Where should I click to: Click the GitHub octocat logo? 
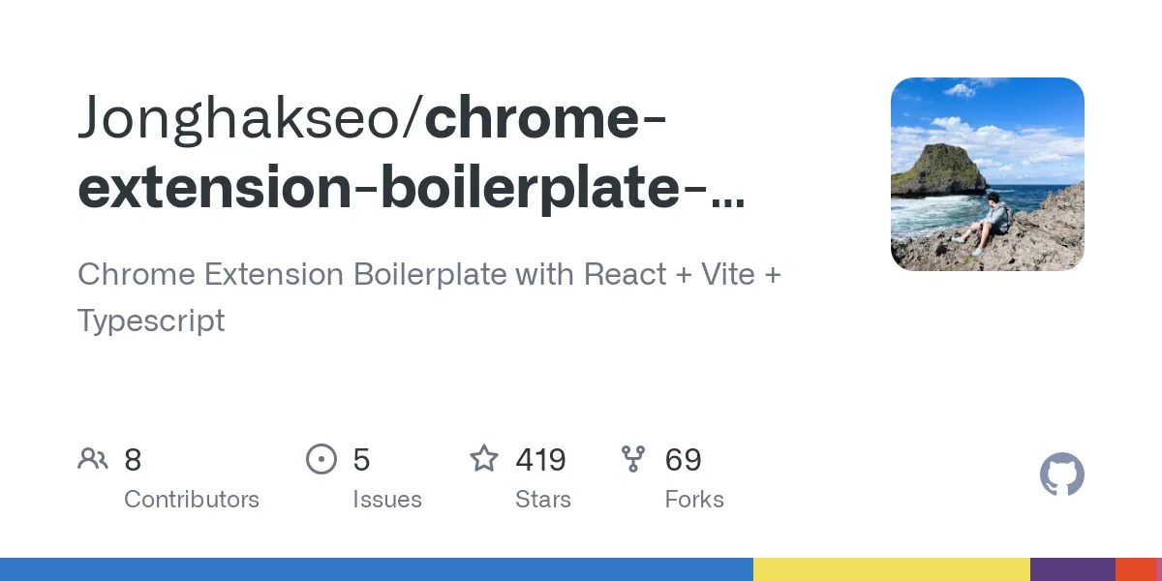tap(1061, 475)
